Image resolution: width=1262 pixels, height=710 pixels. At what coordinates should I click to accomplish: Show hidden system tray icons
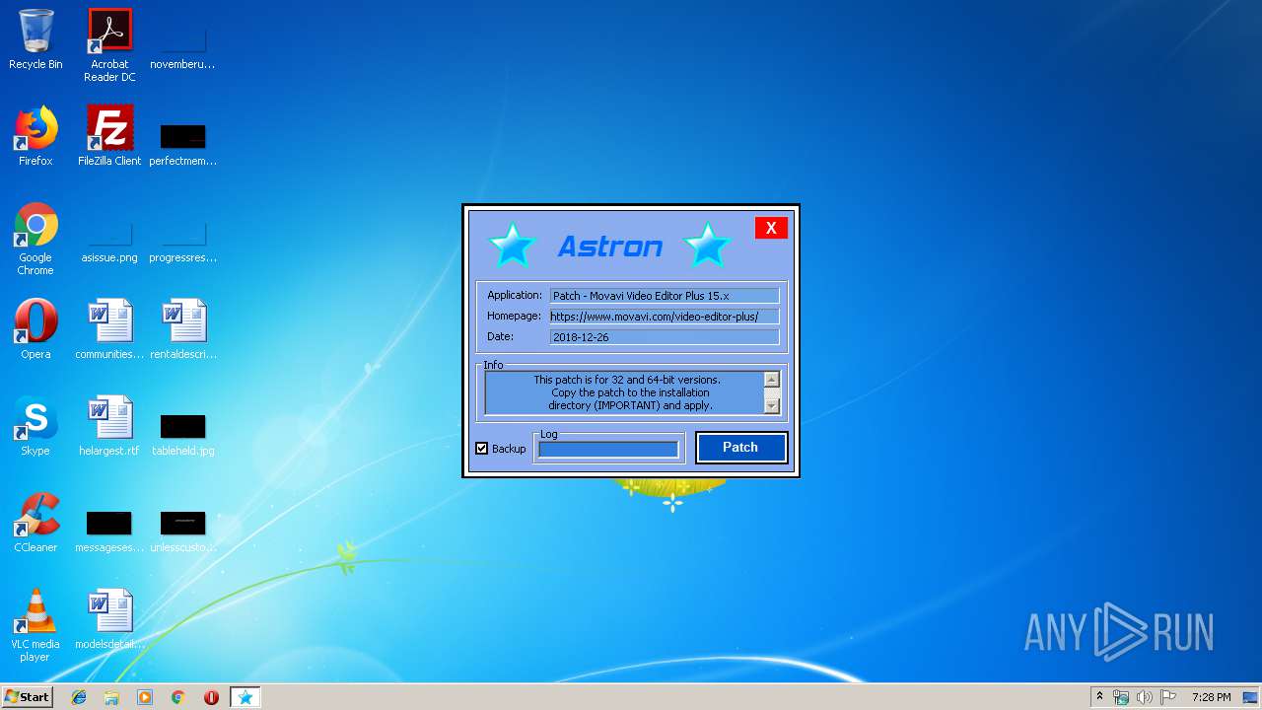[1099, 697]
